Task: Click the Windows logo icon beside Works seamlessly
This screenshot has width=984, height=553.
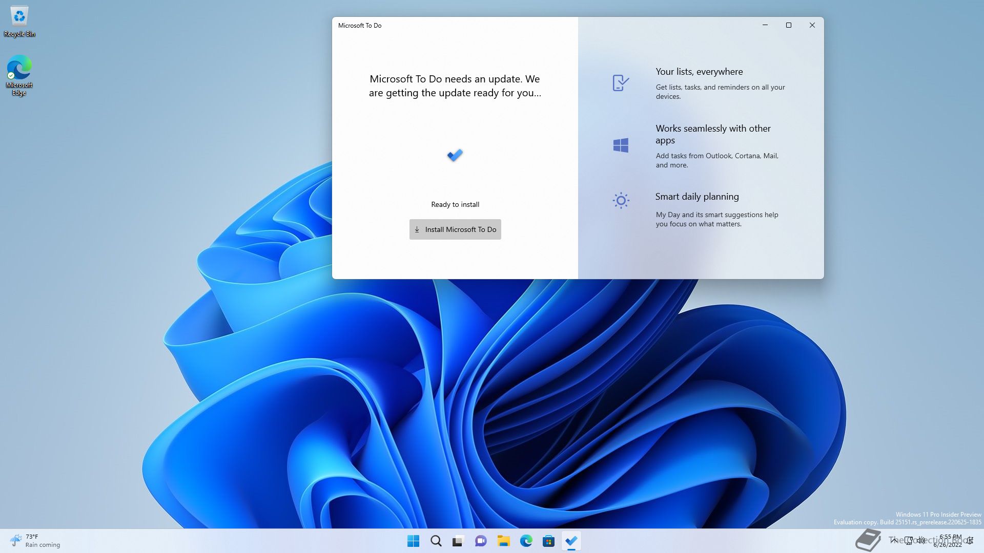Action: (621, 145)
